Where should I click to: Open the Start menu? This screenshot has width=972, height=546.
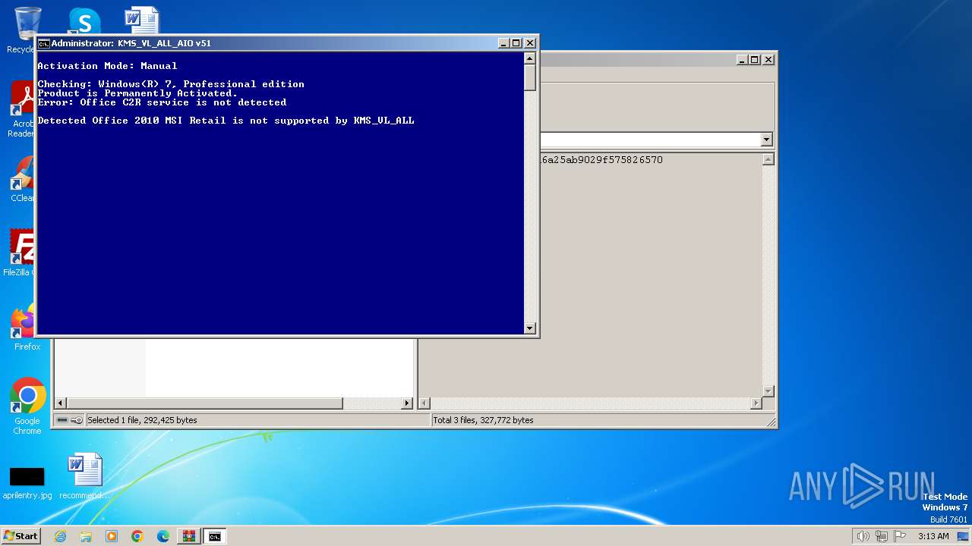[x=21, y=536]
